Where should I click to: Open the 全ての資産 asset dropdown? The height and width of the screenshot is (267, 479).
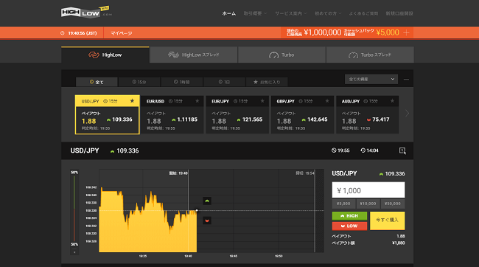[x=371, y=79]
